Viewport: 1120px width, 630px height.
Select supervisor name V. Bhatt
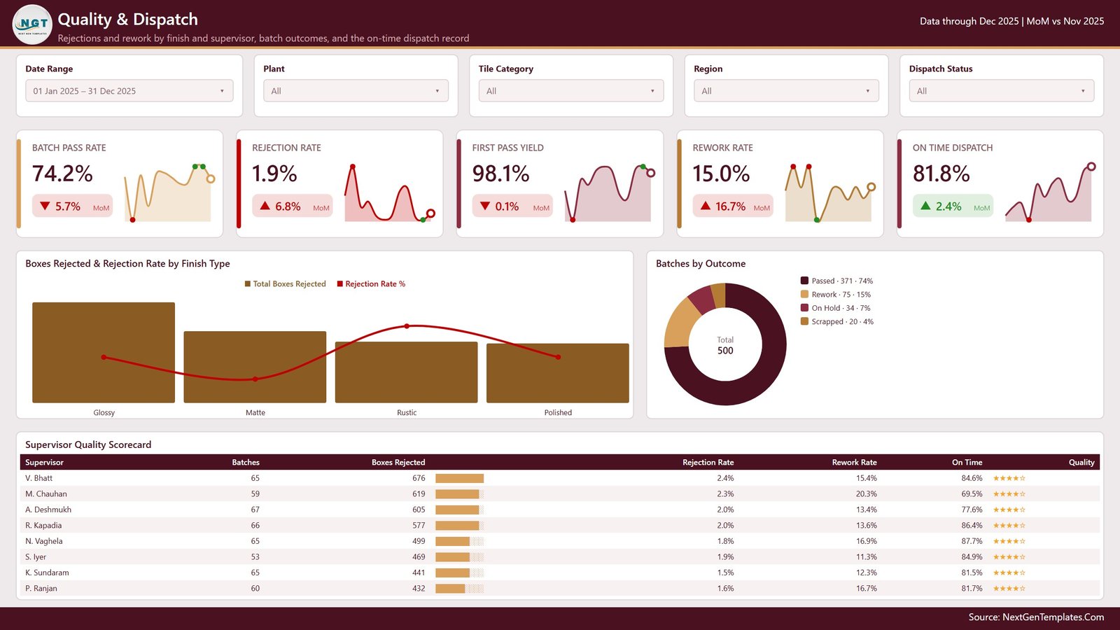pyautogui.click(x=38, y=478)
